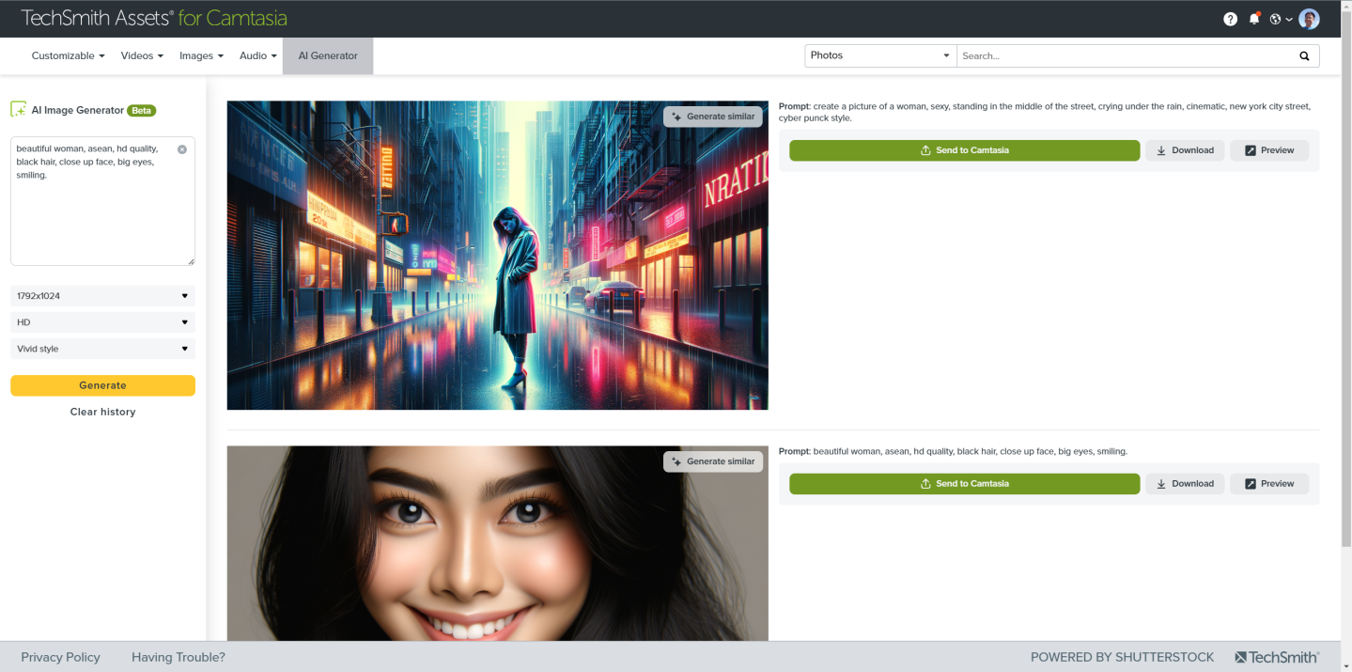Click Generate similar on the cyberpunk street image

712,116
